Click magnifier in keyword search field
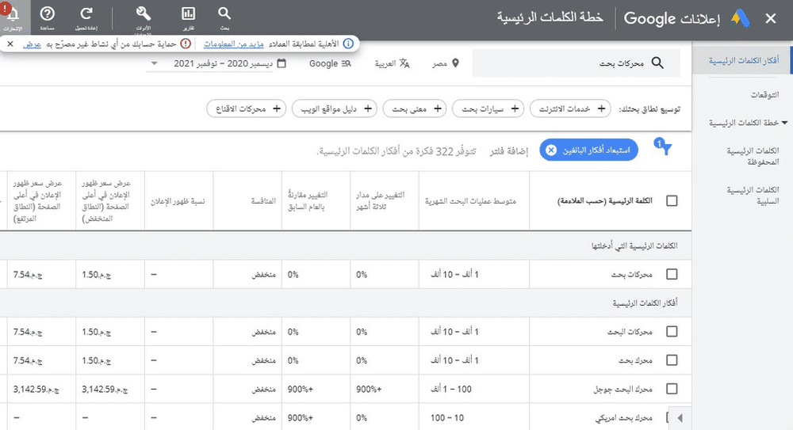793x430 pixels. pos(657,63)
